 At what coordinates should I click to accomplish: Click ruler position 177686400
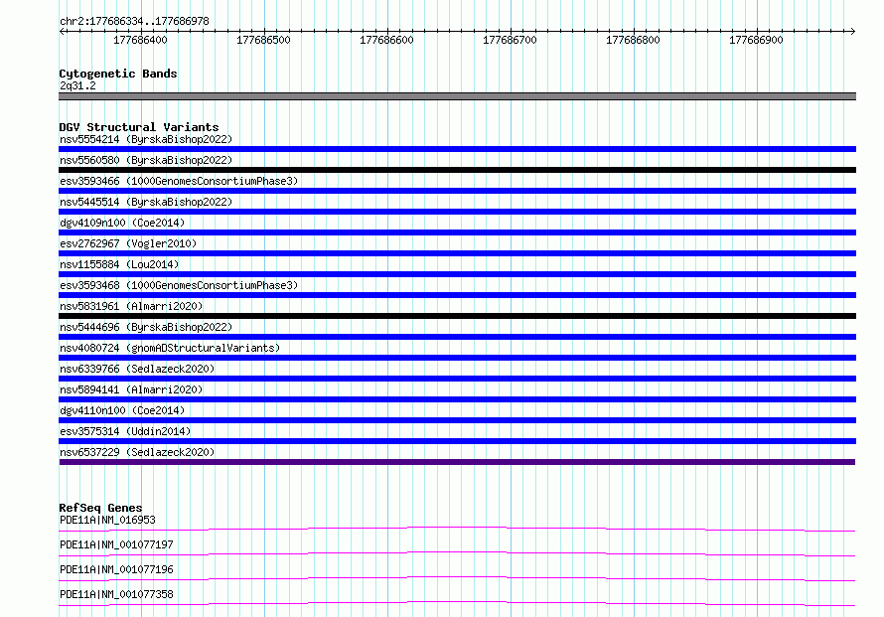(x=140, y=40)
